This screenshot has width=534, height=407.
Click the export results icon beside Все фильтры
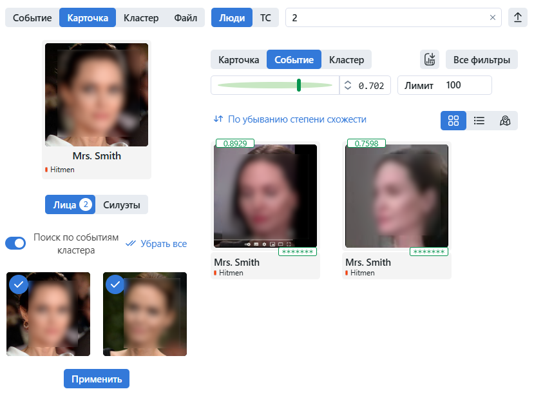pyautogui.click(x=430, y=60)
